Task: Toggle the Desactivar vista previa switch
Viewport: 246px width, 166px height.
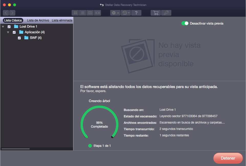Action: coord(185,23)
